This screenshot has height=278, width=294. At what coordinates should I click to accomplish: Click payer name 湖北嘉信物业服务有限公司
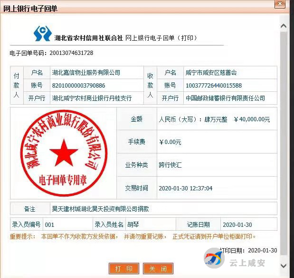coord(86,72)
